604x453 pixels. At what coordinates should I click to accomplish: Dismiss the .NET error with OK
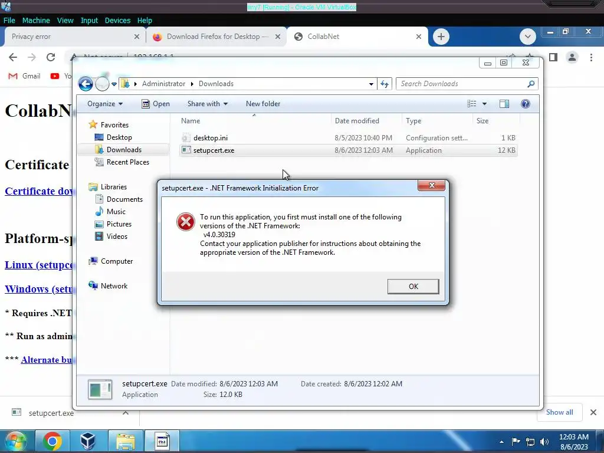pyautogui.click(x=413, y=286)
